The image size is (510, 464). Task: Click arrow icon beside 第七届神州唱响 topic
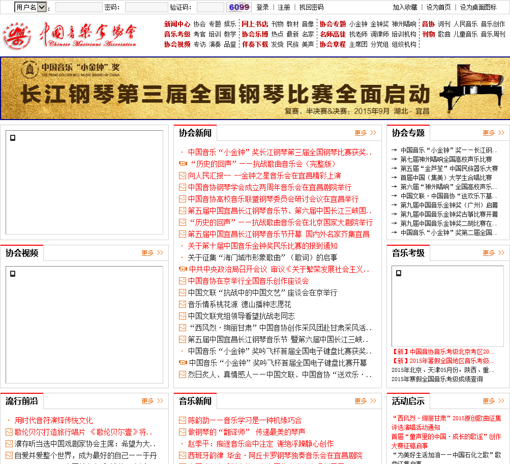(x=394, y=159)
